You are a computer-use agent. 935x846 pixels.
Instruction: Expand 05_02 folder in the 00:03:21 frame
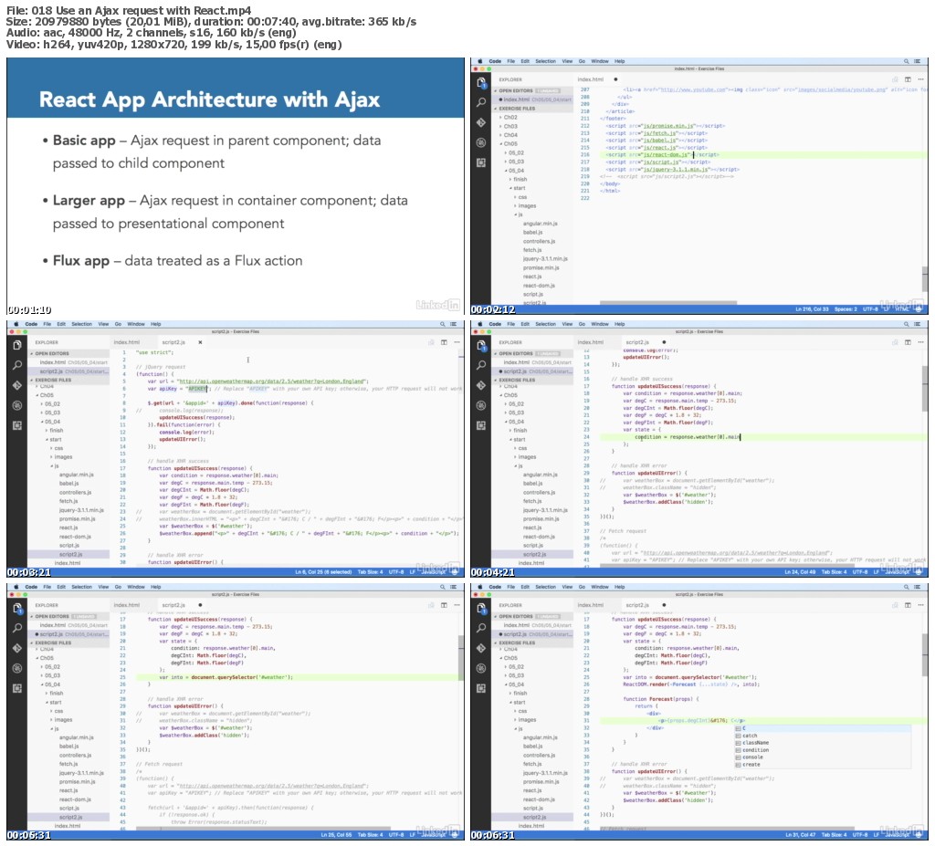[x=51, y=404]
